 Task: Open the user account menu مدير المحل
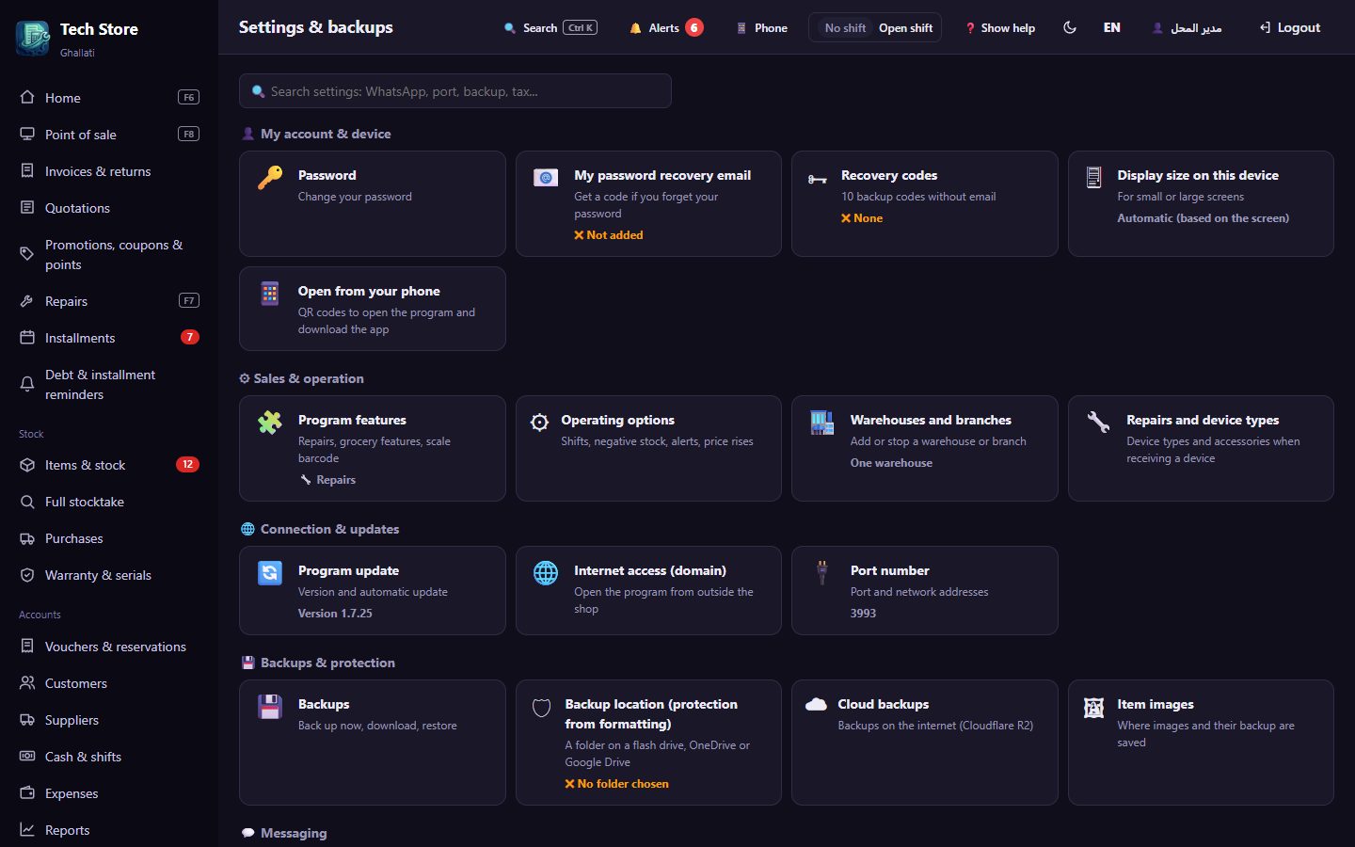click(1188, 27)
